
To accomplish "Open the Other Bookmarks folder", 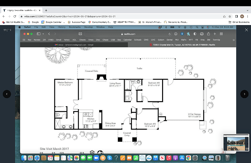I will click(239, 22).
